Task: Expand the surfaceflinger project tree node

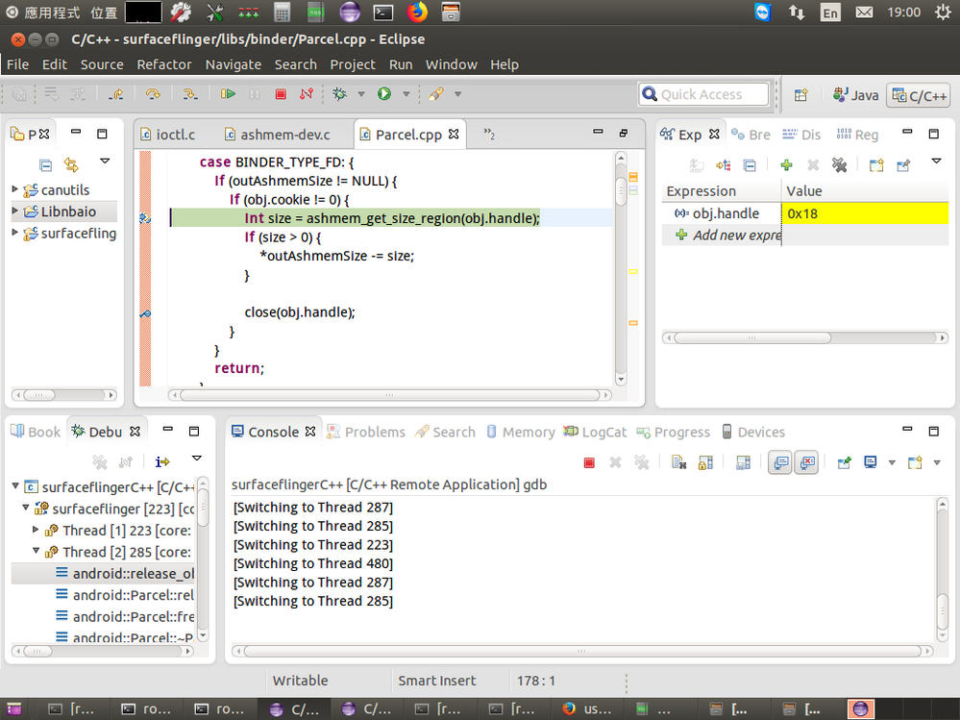Action: [x=15, y=232]
